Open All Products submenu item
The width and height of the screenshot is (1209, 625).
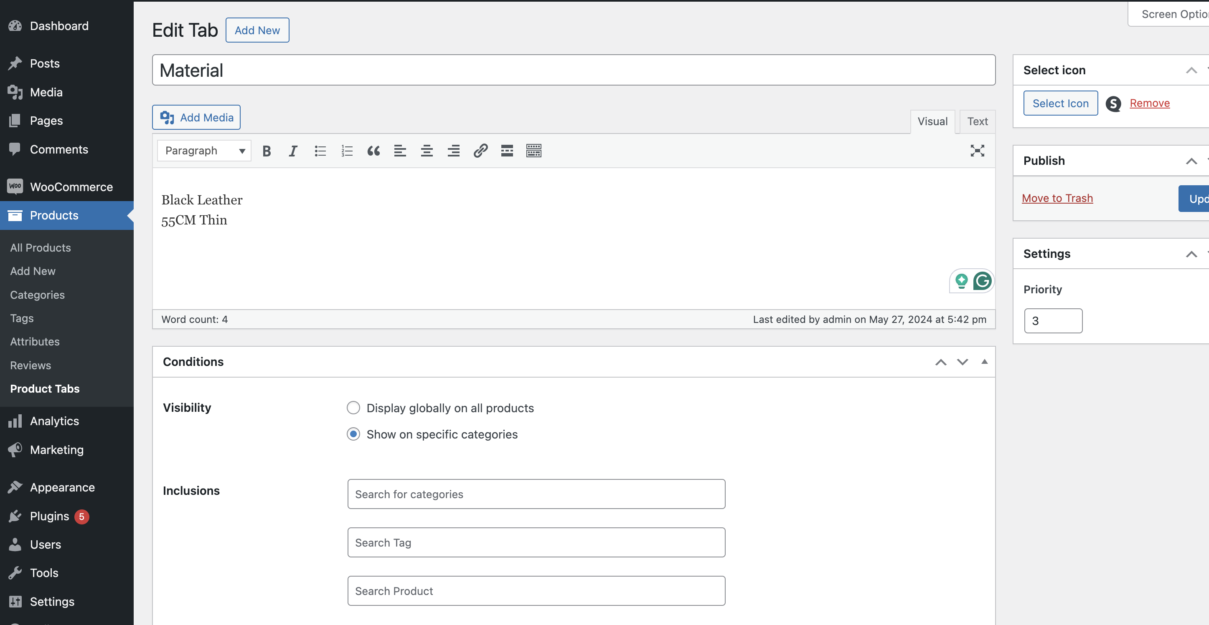pyautogui.click(x=41, y=247)
